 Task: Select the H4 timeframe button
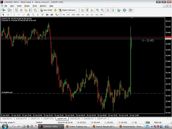click(87, 15)
